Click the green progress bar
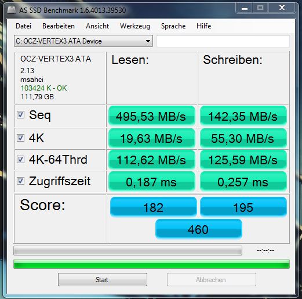The width and height of the screenshot is (302, 299). [151, 264]
